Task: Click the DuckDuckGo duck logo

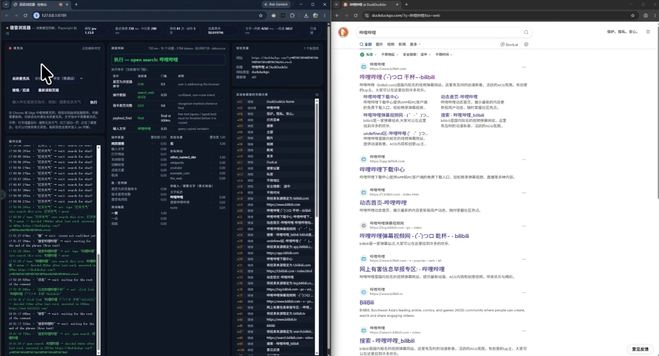Action: 343,32
